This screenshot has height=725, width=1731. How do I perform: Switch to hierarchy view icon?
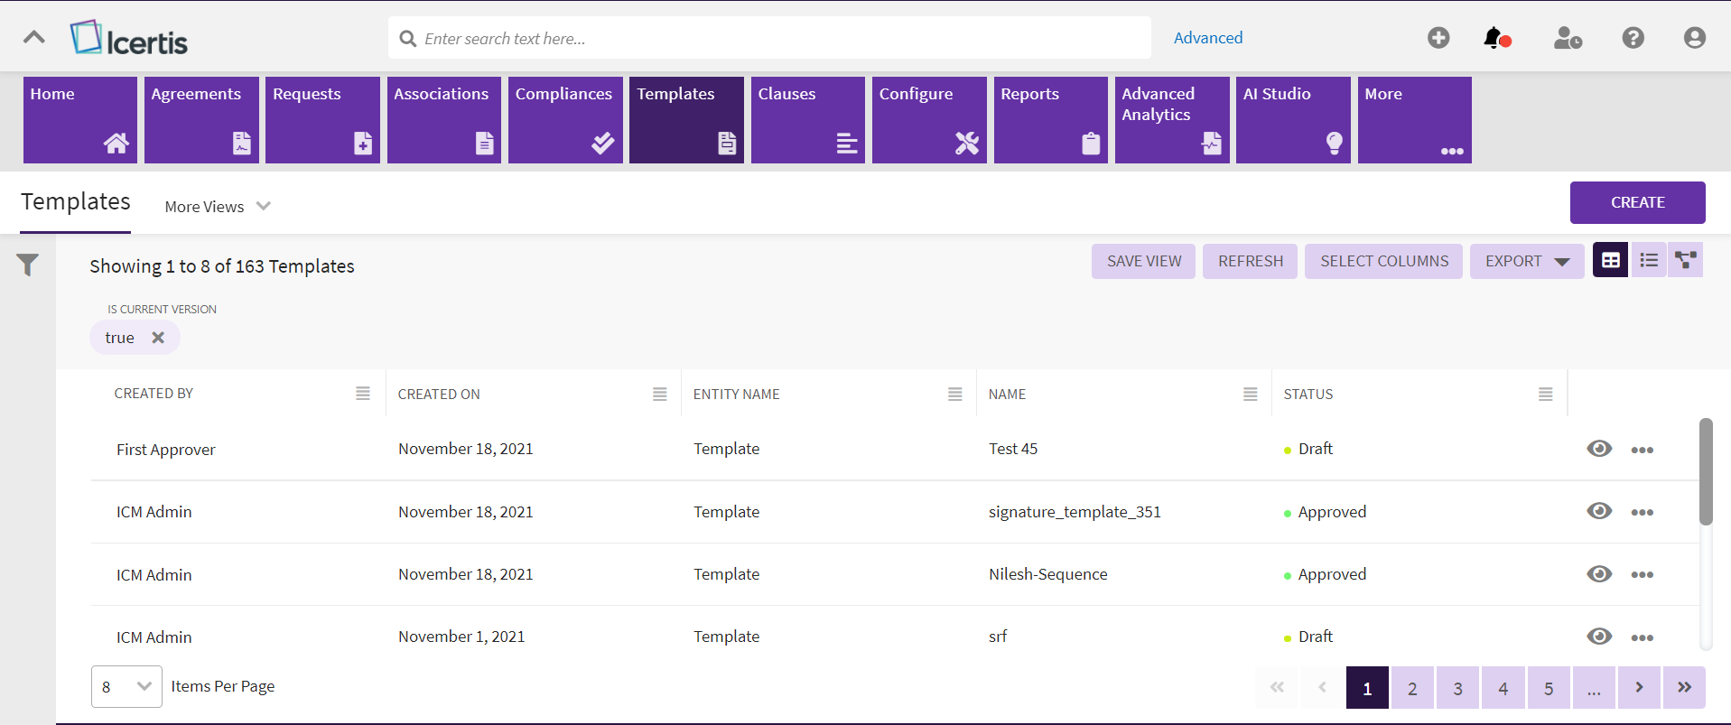click(1685, 260)
